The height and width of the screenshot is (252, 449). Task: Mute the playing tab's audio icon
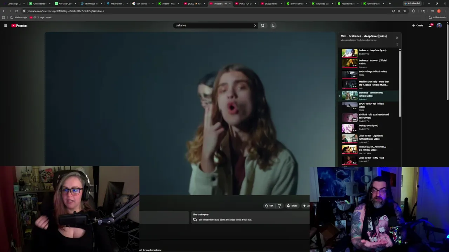click(226, 3)
